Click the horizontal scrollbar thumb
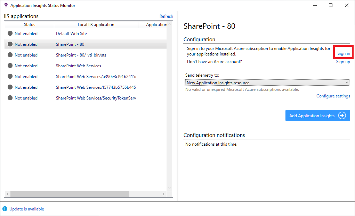 [x=70, y=194]
